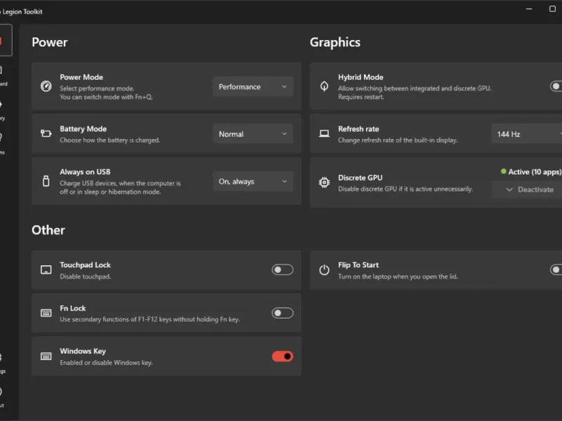Open the Always on USB dropdown
This screenshot has height=421, width=562.
click(x=253, y=182)
